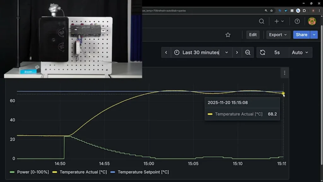The height and width of the screenshot is (182, 323).
Task: Open the Last 30 minutes time picker
Action: click(x=201, y=52)
